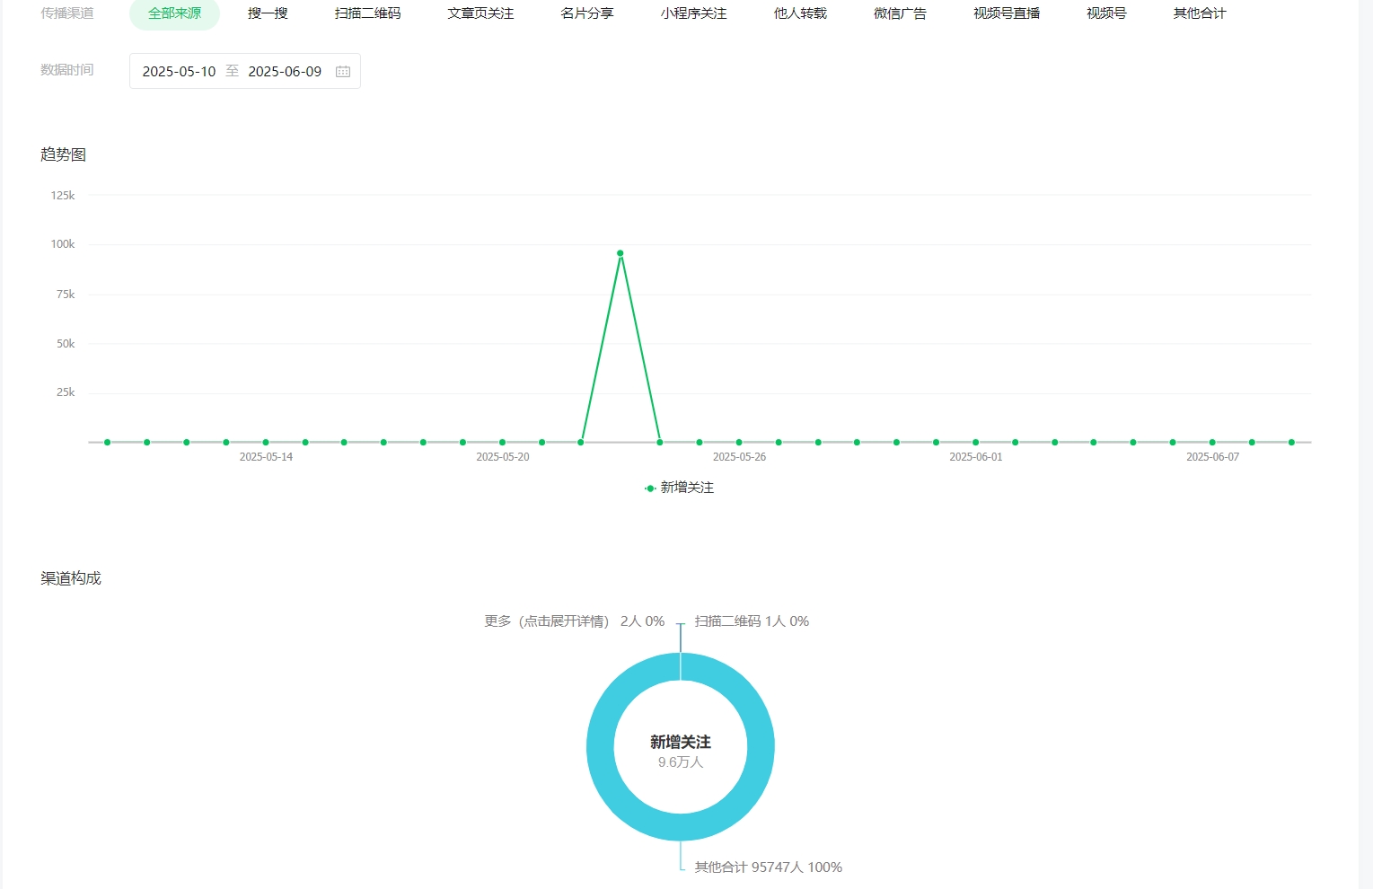Click the 数据时间 filter label
This screenshot has width=1373, height=889.
67,70
